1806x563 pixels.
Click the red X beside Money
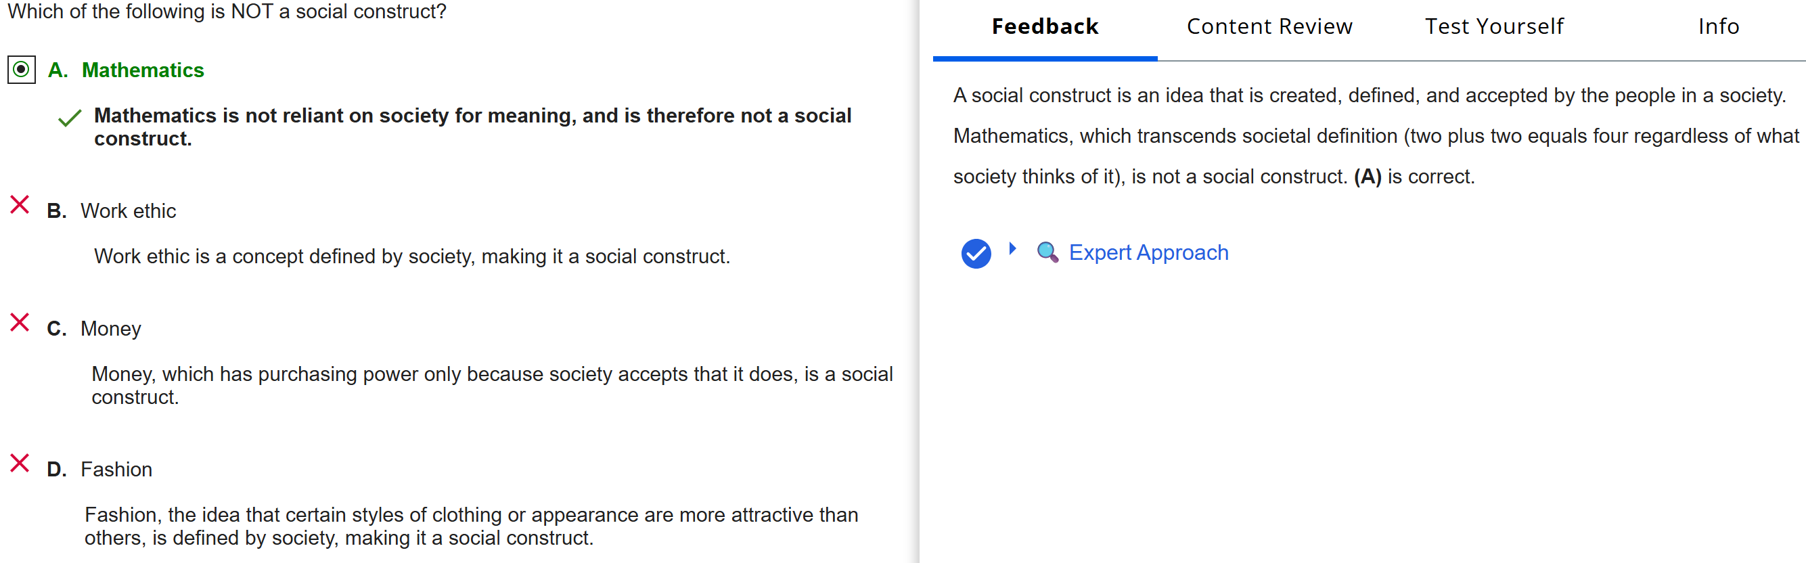20,323
